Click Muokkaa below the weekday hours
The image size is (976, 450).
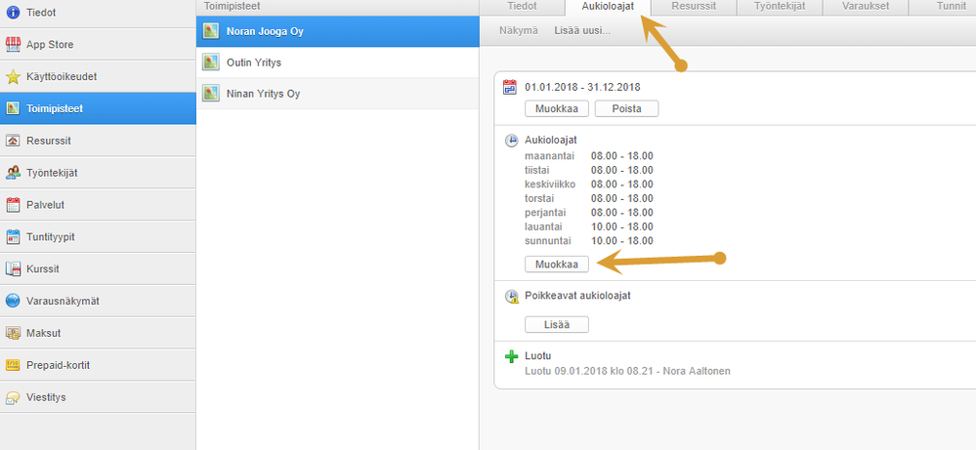tap(557, 265)
